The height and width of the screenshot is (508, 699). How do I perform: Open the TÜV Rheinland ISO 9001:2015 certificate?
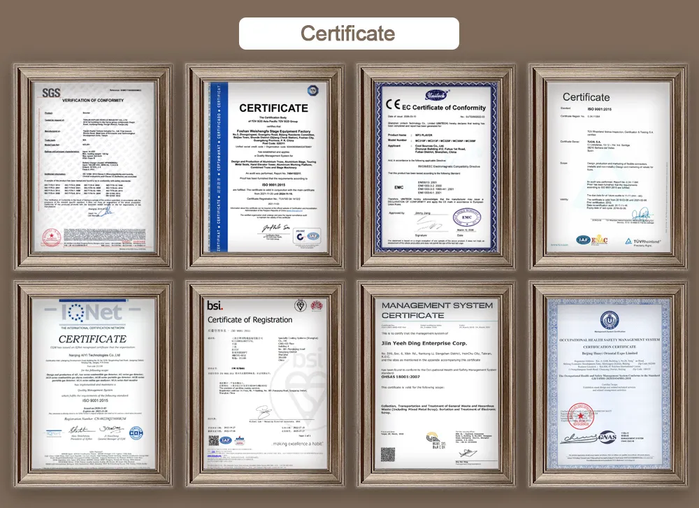[x=607, y=166]
